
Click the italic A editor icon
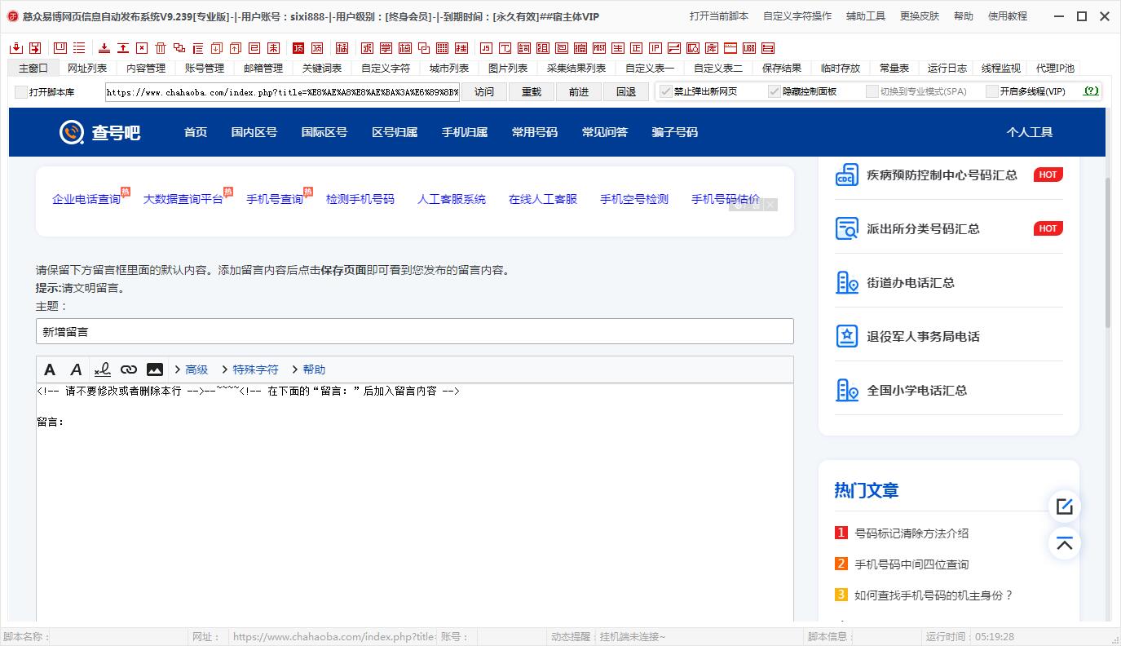coord(76,369)
